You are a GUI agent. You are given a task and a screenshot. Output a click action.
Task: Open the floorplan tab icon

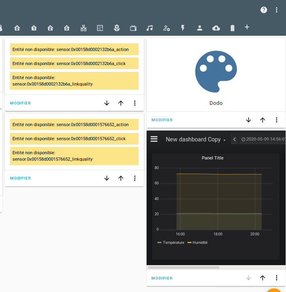(100, 28)
